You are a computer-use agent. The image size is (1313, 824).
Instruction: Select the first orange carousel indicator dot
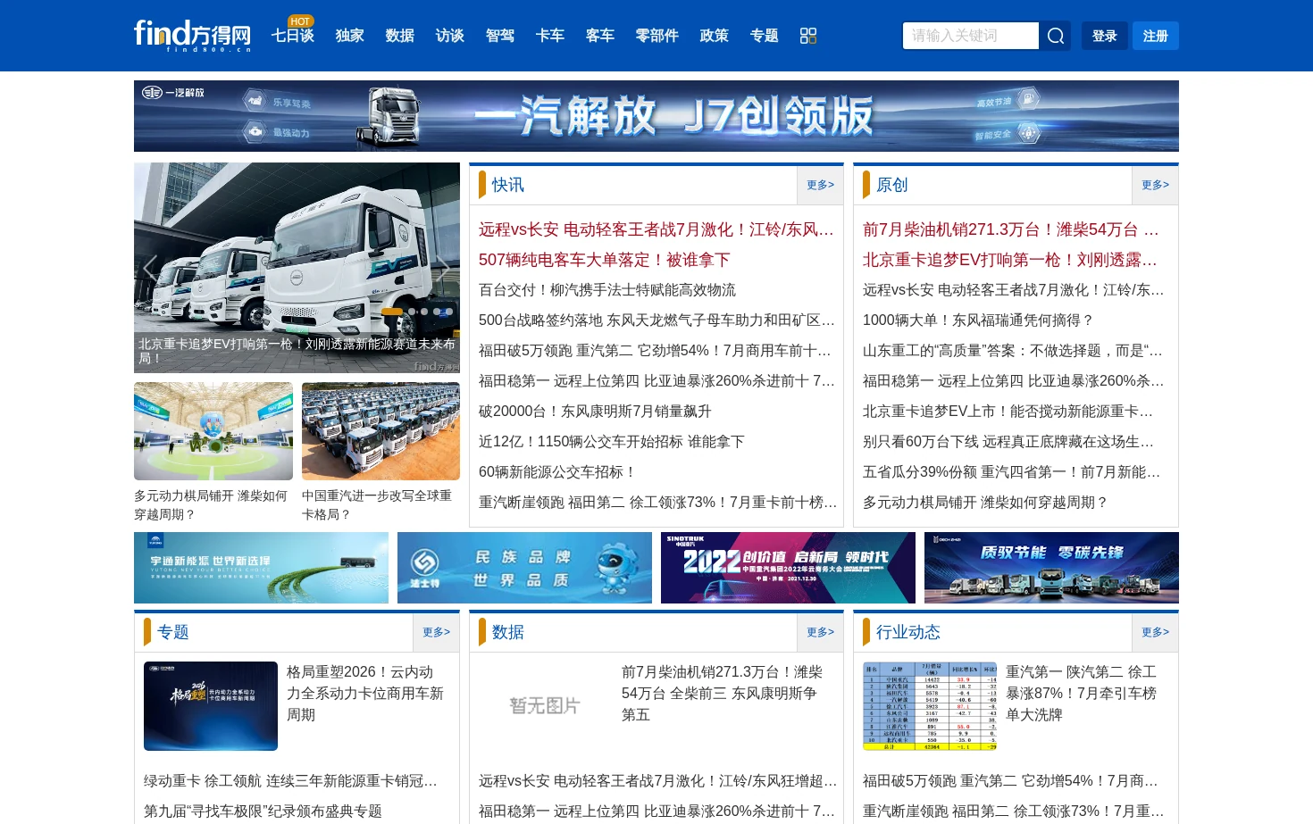click(392, 312)
